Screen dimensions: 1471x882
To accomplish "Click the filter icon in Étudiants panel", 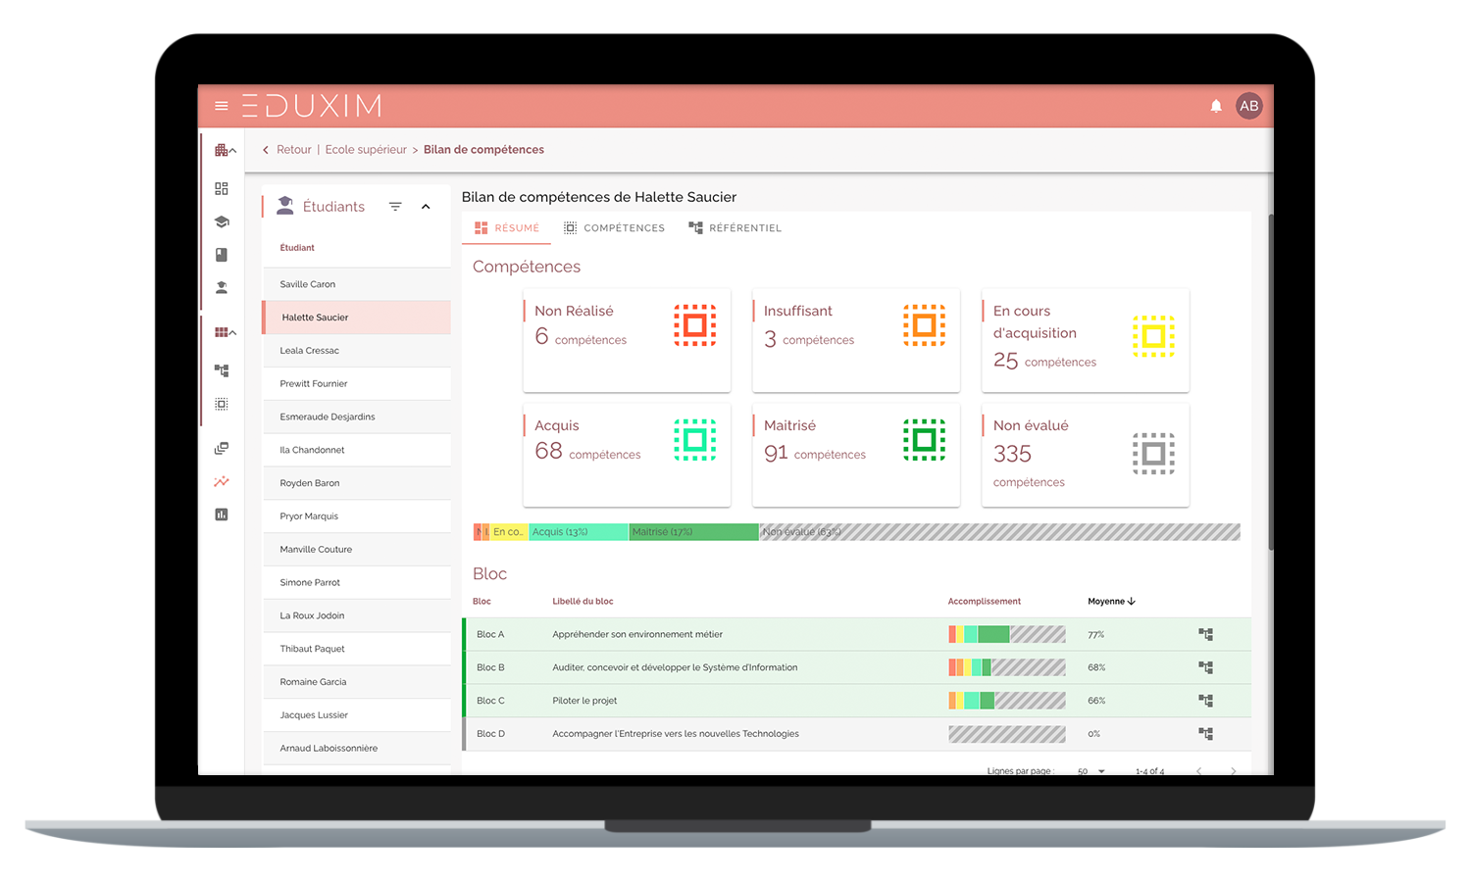I will point(395,207).
